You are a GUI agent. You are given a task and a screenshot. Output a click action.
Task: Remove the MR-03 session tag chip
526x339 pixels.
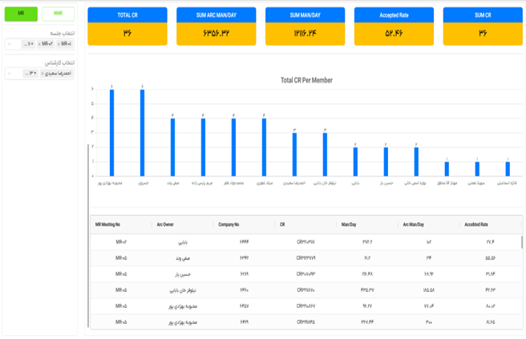coord(40,44)
